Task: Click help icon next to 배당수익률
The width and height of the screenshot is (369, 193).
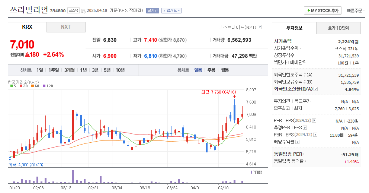Action: coord(298,142)
